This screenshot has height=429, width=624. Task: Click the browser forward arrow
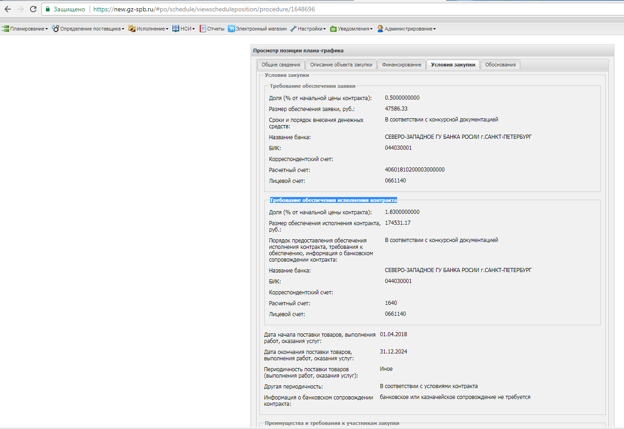tap(20, 9)
